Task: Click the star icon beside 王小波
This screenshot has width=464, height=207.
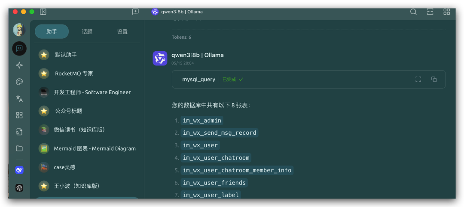Action: click(x=44, y=186)
